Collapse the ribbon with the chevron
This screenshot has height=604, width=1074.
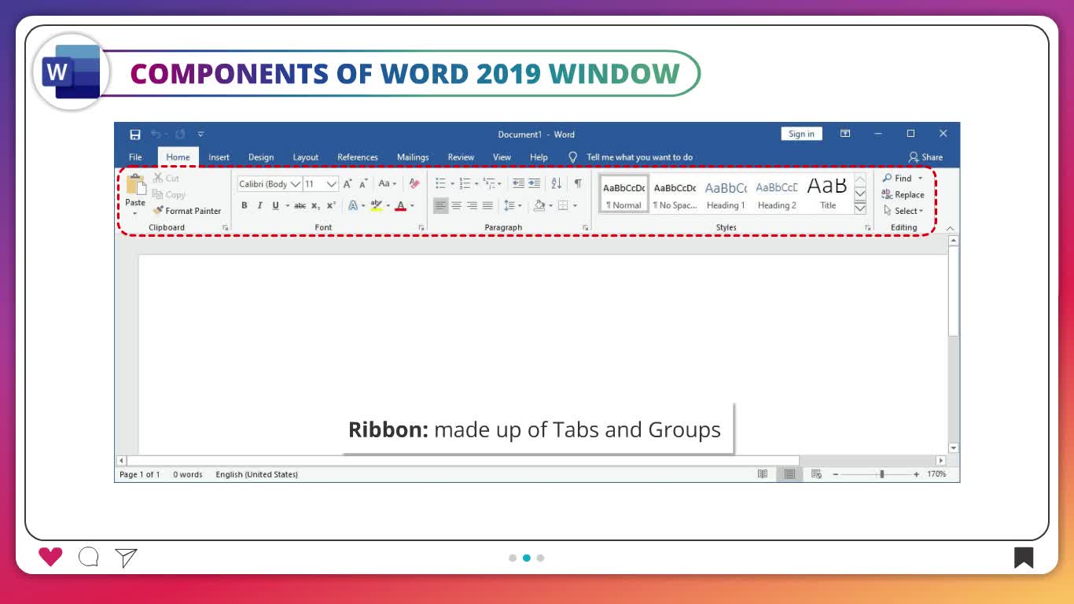tap(950, 228)
